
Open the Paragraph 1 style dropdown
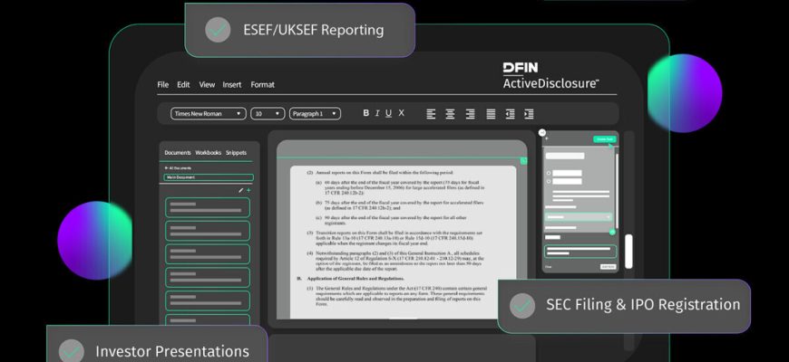(x=315, y=114)
